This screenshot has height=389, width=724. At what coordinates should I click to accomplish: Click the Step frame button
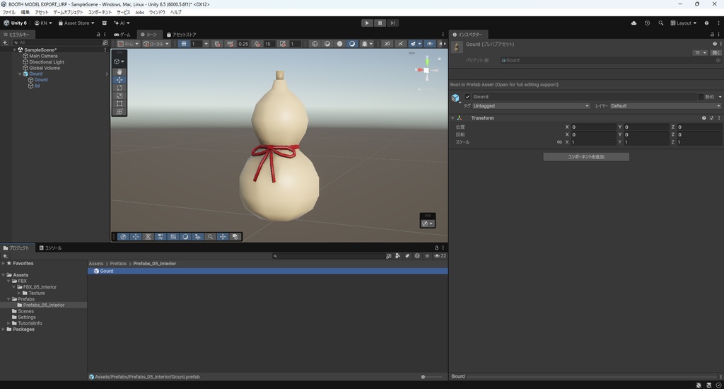click(x=392, y=23)
